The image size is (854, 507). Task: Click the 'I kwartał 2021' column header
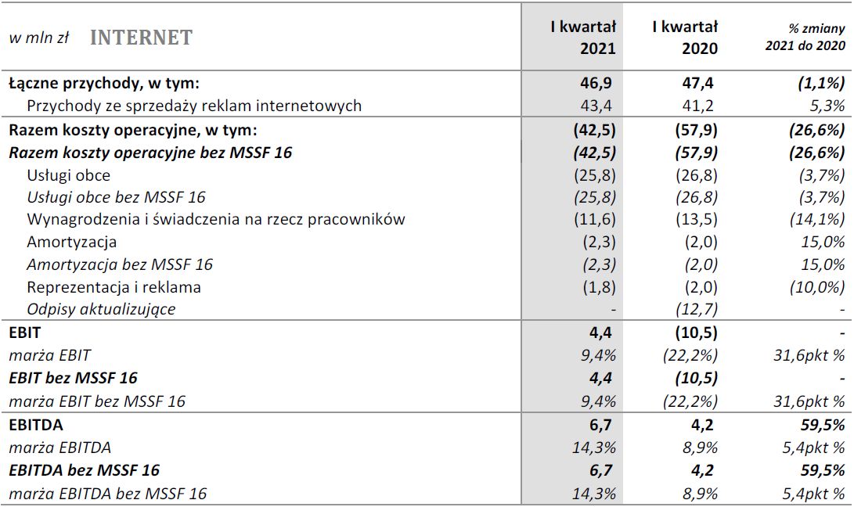tap(582, 37)
